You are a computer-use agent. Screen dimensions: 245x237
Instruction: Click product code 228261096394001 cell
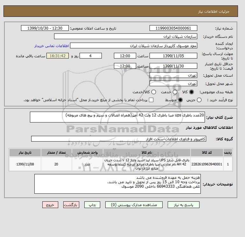pyautogui.click(x=207, y=164)
